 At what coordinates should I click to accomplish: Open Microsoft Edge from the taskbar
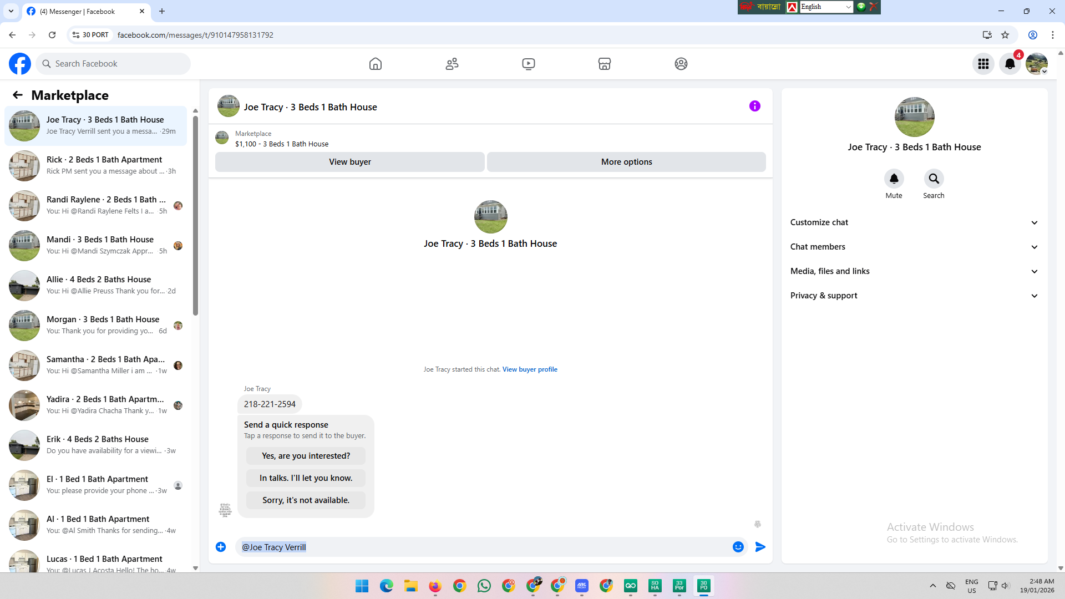(x=387, y=586)
